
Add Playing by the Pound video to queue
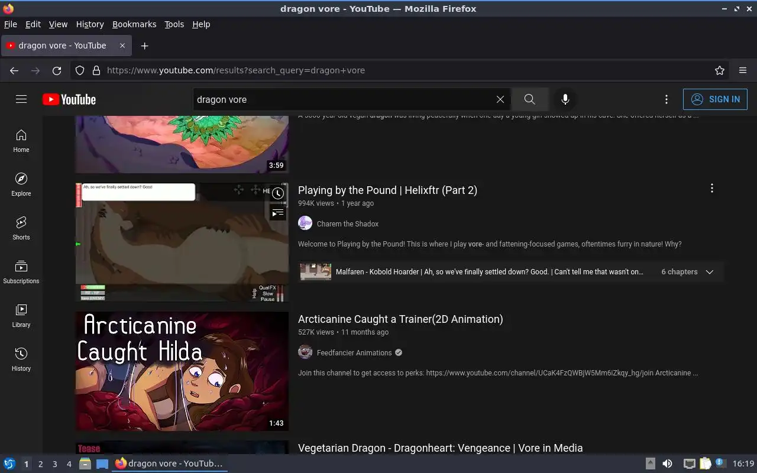pyautogui.click(x=278, y=213)
